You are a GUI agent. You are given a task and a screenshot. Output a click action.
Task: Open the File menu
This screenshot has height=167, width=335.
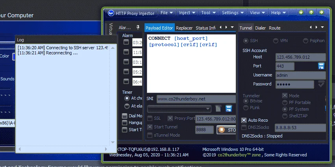coord(167,13)
